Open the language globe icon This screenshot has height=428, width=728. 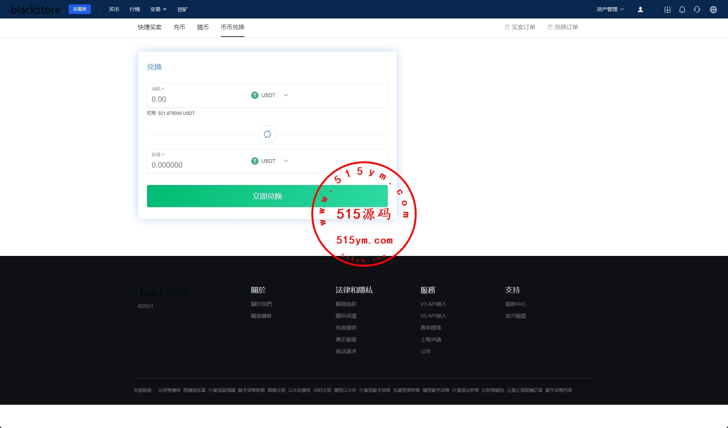713,10
